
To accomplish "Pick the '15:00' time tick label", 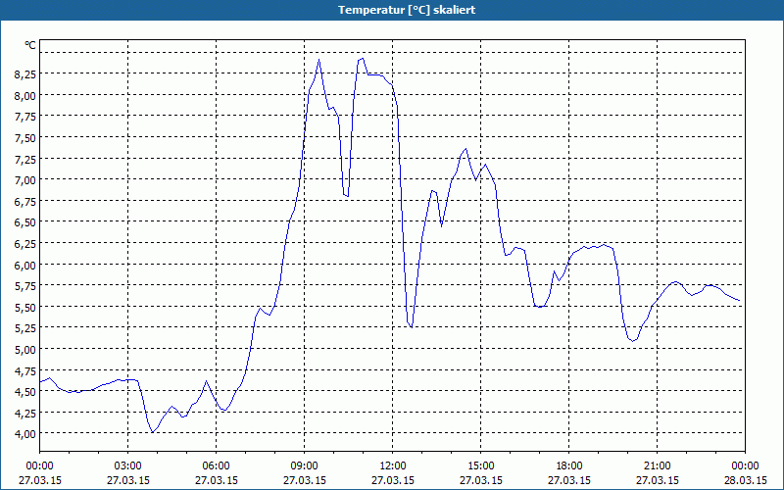I will pyautogui.click(x=481, y=466).
